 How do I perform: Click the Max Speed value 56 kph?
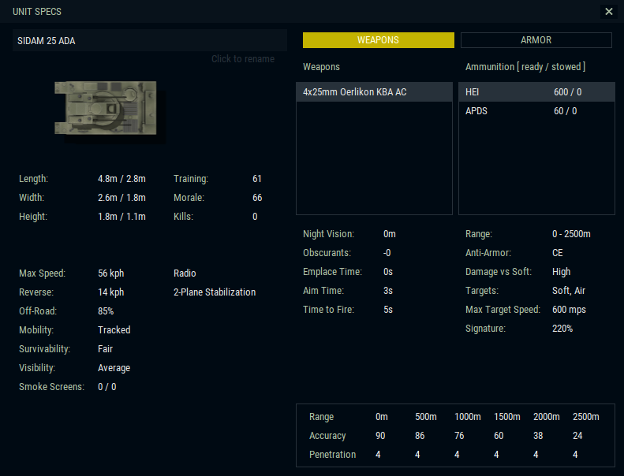point(111,273)
